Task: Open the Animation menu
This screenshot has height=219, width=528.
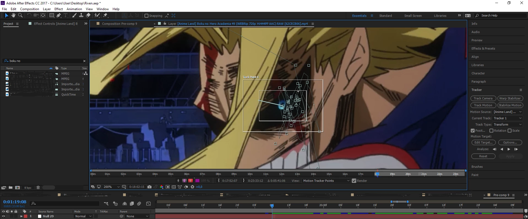Action: 74,9
